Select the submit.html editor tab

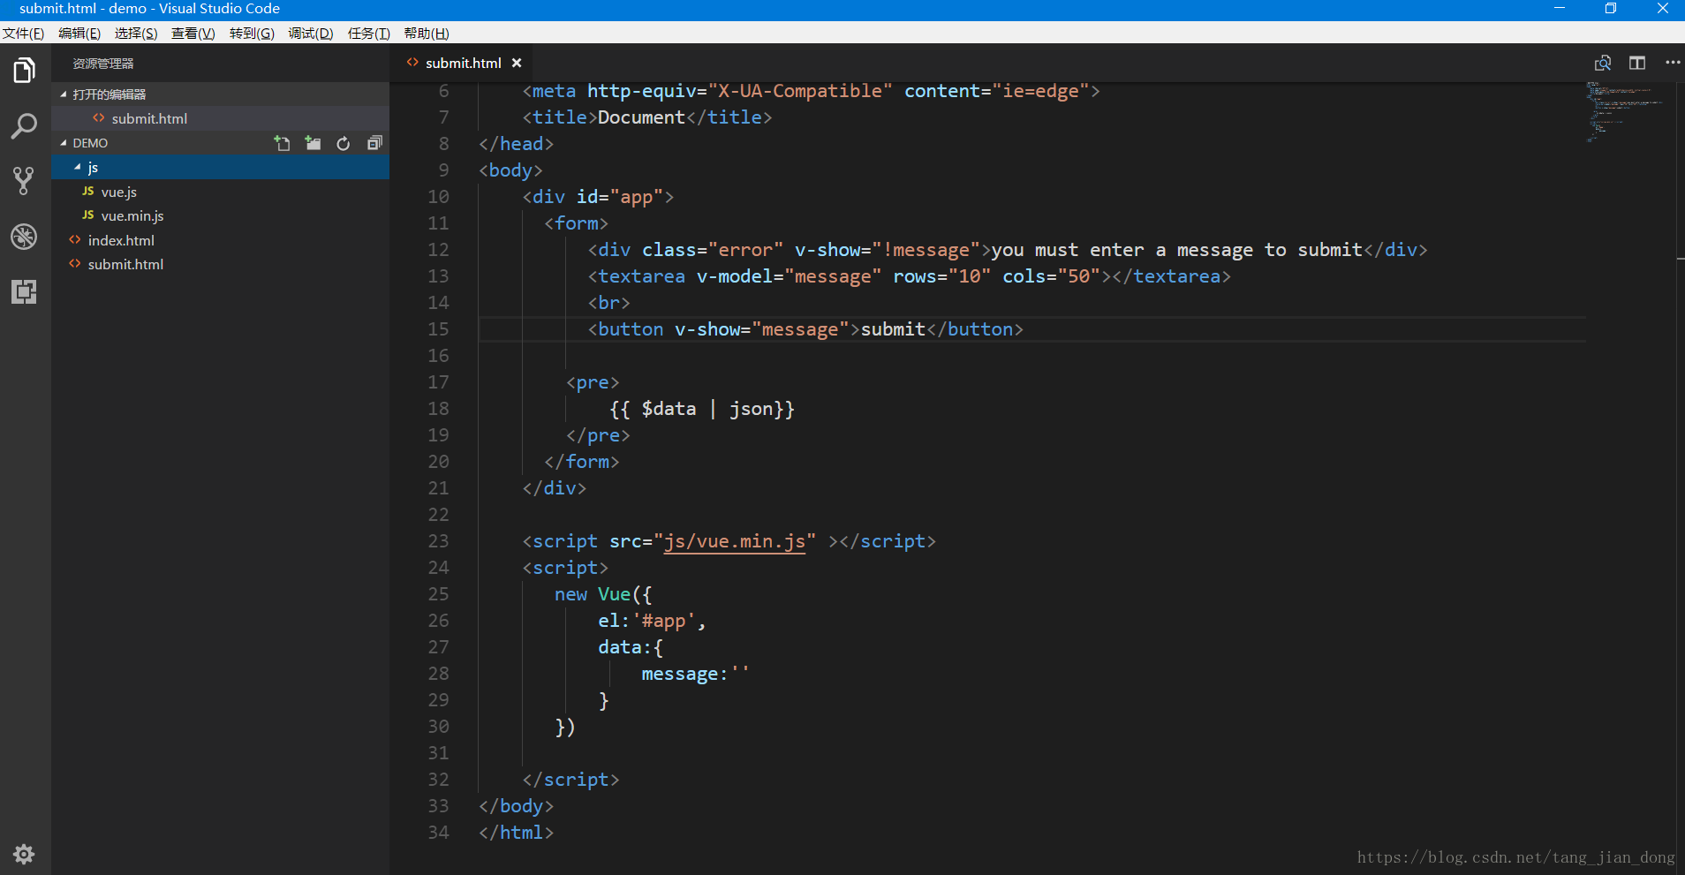coord(463,64)
